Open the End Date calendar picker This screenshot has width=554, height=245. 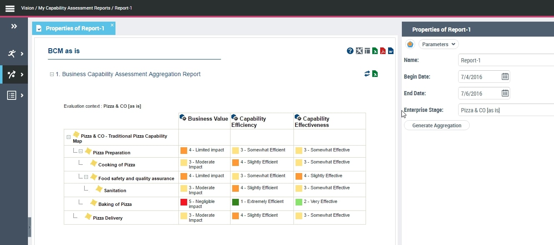[505, 93]
